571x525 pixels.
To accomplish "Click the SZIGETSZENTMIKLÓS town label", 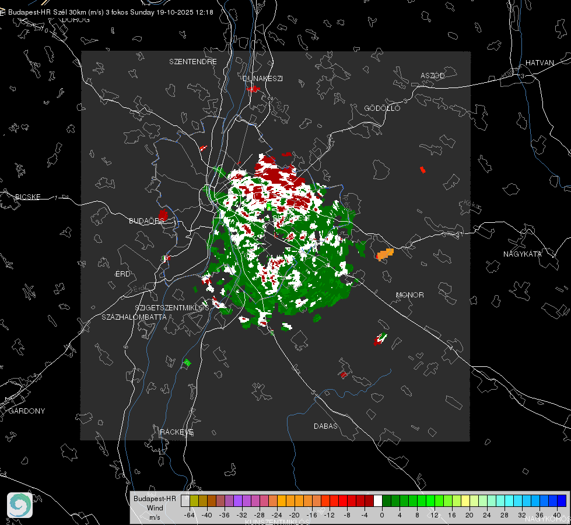I will point(172,307).
